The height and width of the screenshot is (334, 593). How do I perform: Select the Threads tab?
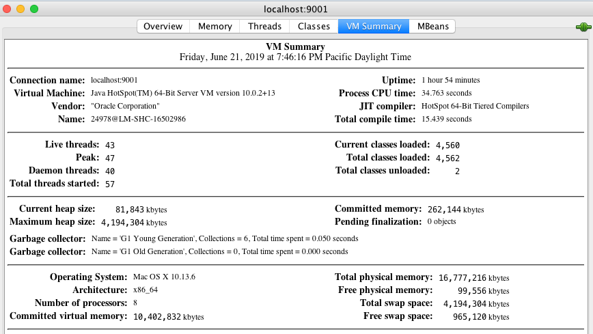coord(264,27)
